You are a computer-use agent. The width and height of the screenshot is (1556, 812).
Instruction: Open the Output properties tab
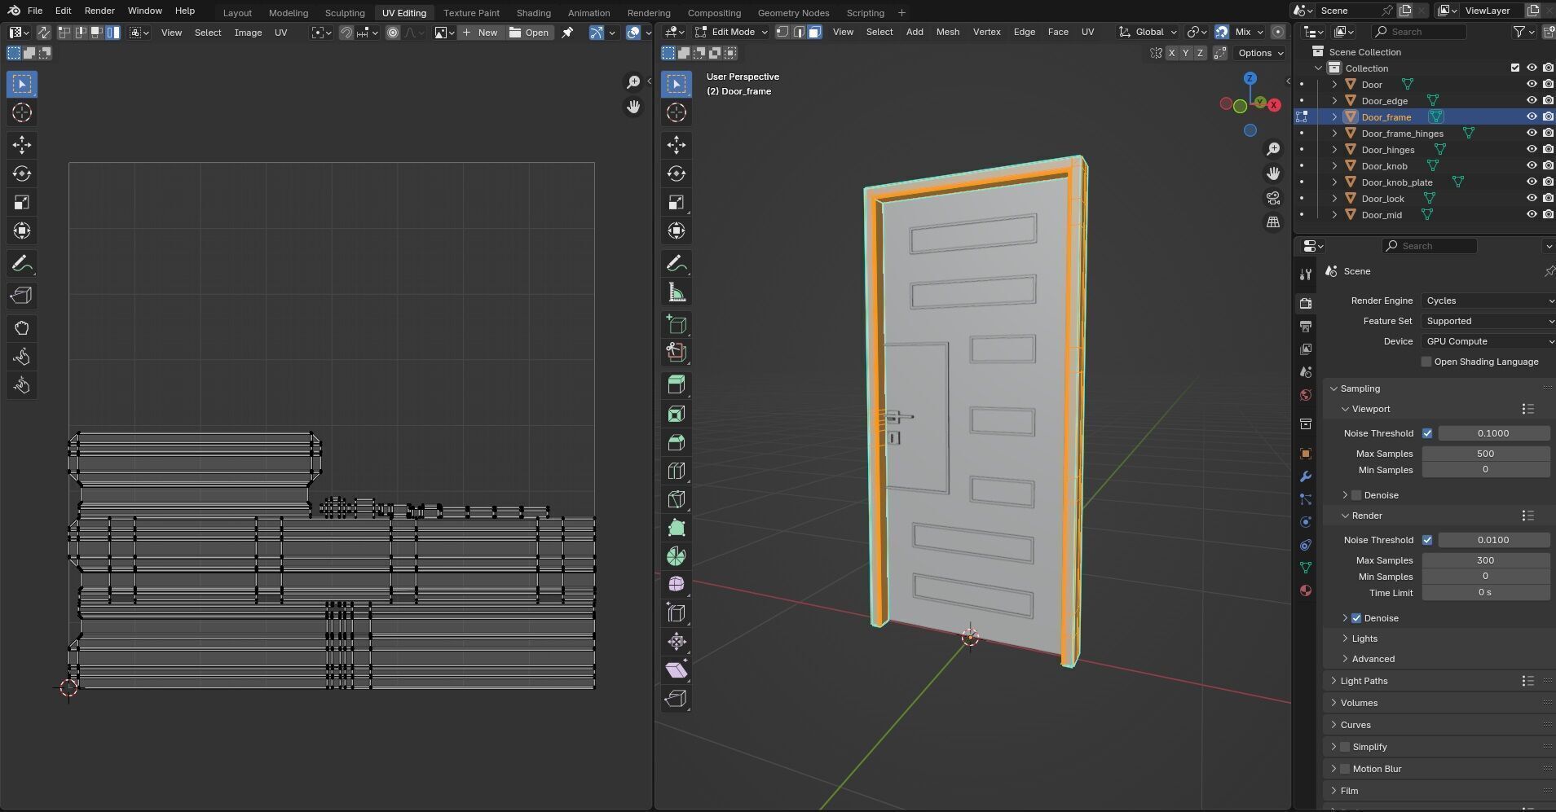(x=1306, y=326)
